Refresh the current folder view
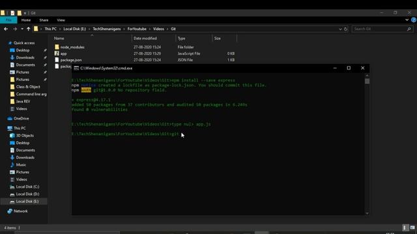Viewport: 417px width, 234px height. (346, 29)
